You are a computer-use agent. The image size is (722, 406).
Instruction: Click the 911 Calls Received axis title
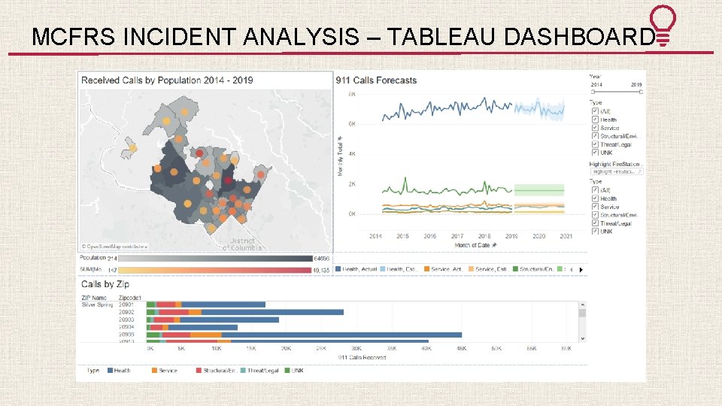(362, 358)
